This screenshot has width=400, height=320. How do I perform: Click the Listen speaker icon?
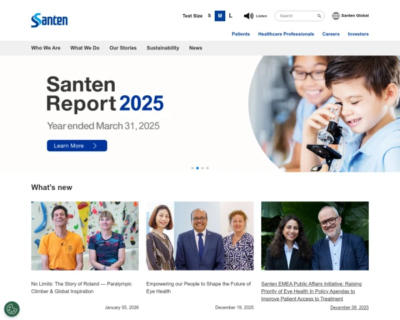[249, 16]
